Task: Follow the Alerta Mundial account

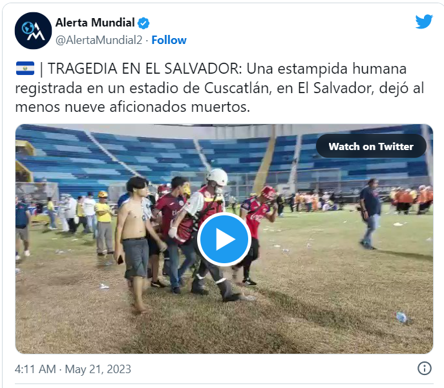Action: (x=169, y=40)
